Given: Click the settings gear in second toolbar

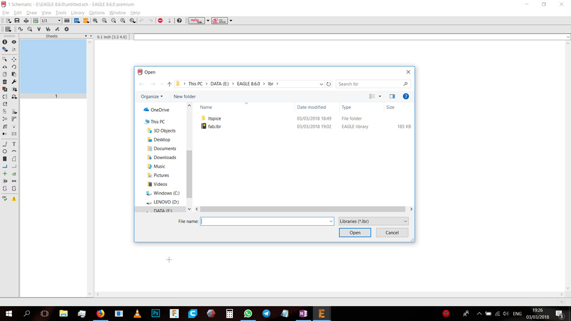Looking at the screenshot, I should tap(66, 29).
